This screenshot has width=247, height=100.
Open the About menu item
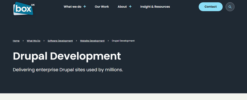point(122,7)
